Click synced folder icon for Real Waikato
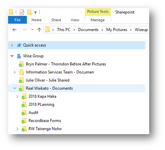Viewport: 165px width, 150px height. 21,89
